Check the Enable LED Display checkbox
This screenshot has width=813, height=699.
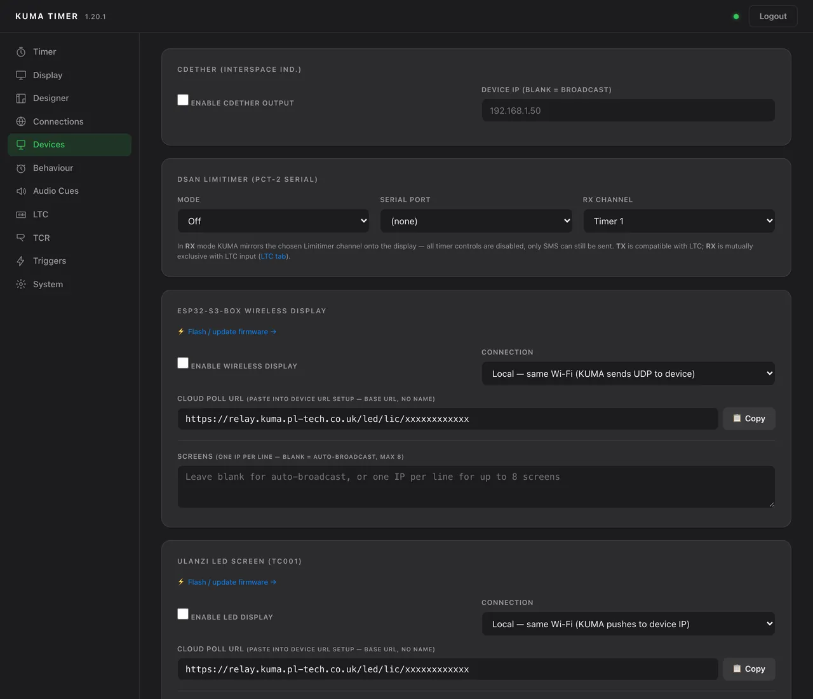[183, 614]
